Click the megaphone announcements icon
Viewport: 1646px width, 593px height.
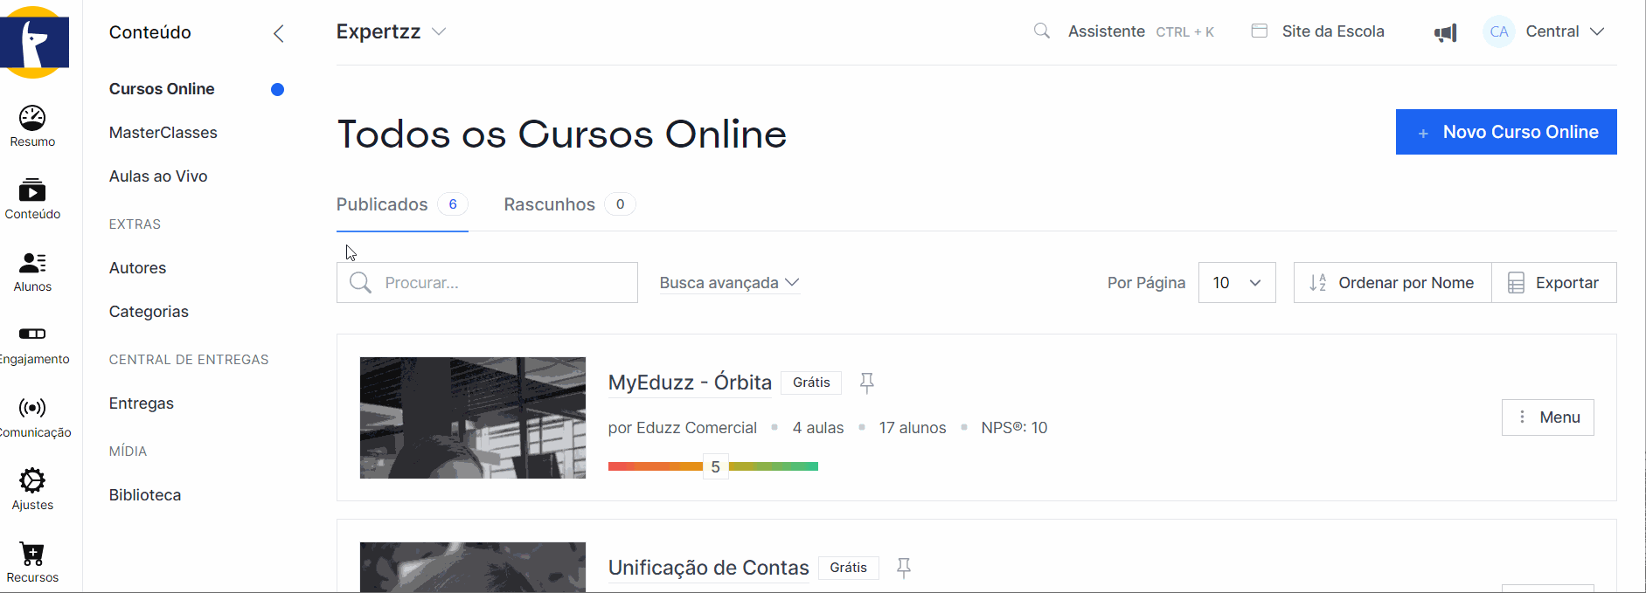click(1445, 33)
